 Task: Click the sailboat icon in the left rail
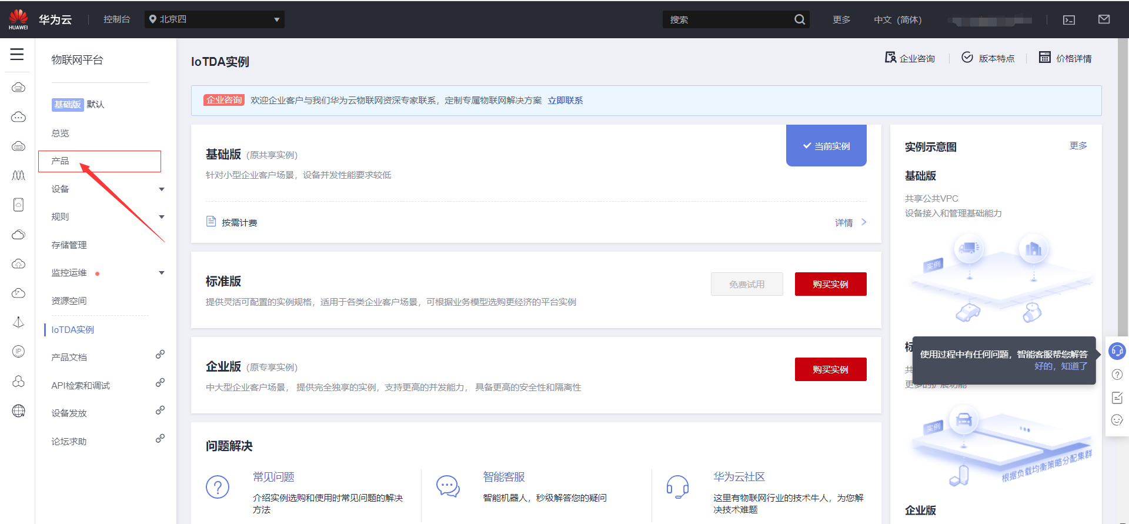click(x=18, y=322)
